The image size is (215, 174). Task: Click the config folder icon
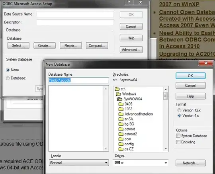point(121,144)
